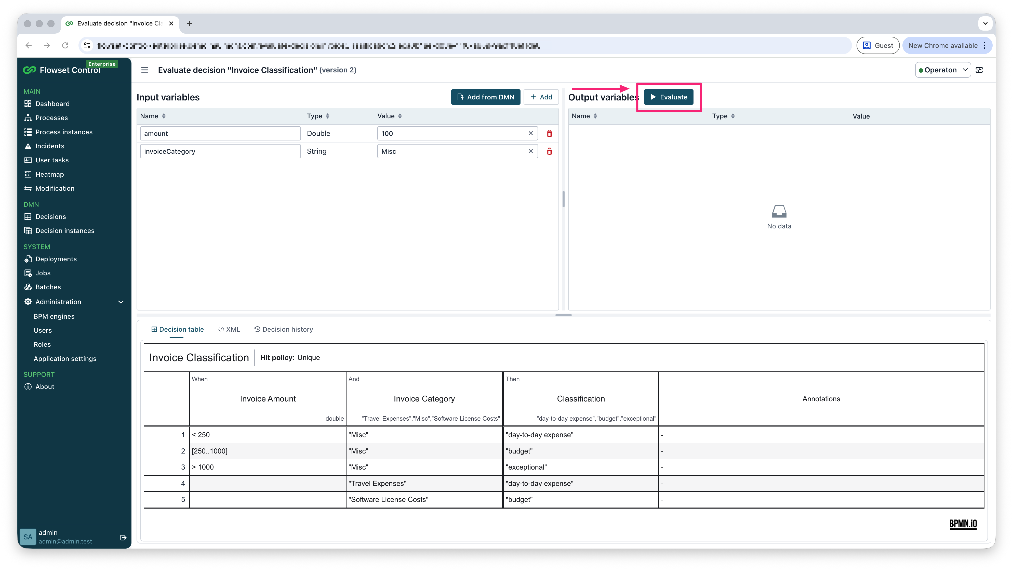The width and height of the screenshot is (1013, 570).
Task: Click the Add variable button
Action: 541,97
